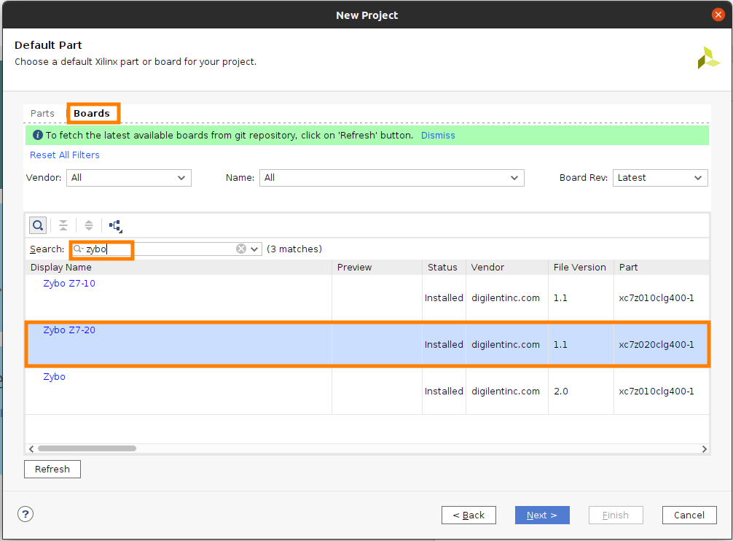Sort by File Version column header
733x541 pixels.
point(581,267)
